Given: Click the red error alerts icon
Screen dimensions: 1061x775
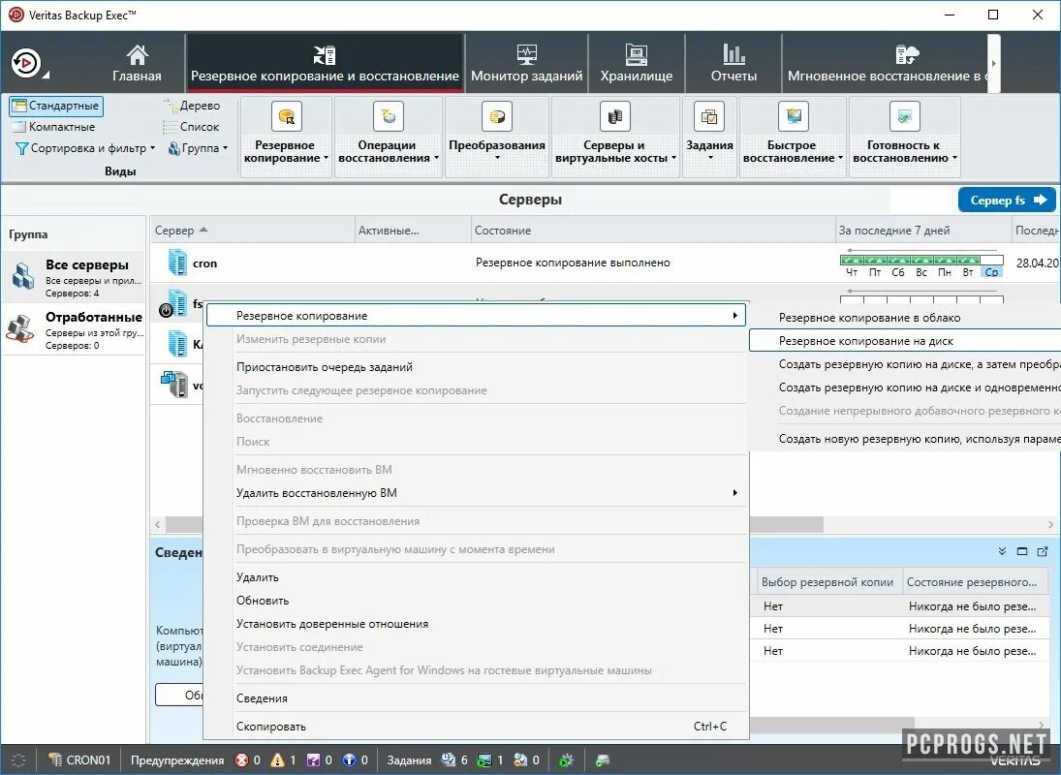Looking at the screenshot, I should point(241,760).
